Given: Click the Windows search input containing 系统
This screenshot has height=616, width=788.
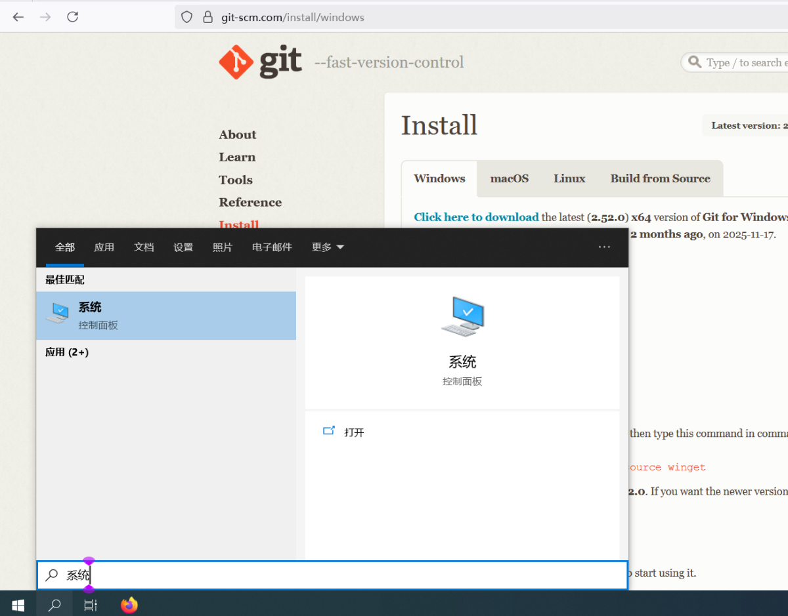Looking at the screenshot, I should point(332,575).
